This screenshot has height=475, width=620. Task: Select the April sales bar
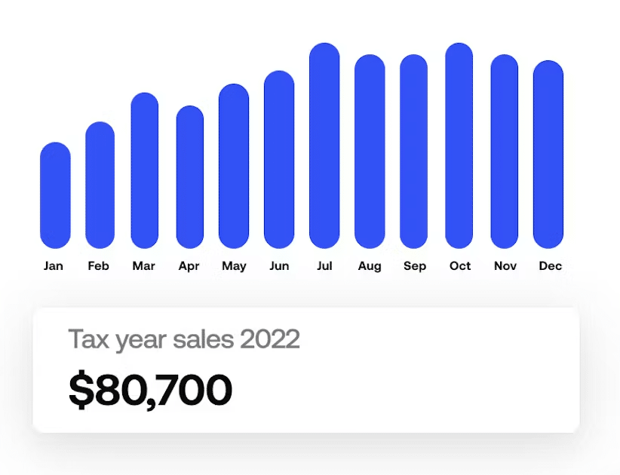click(190, 176)
